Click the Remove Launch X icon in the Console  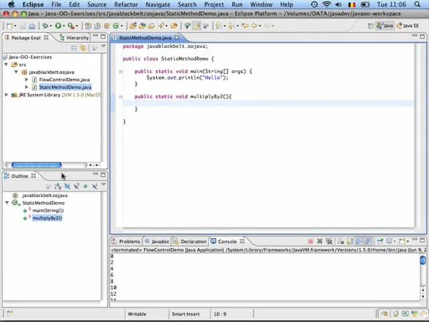(x=320, y=241)
